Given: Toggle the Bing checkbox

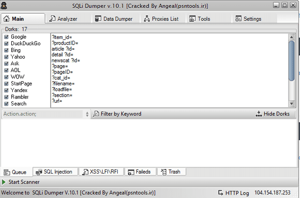Looking at the screenshot, I should tap(6, 50).
